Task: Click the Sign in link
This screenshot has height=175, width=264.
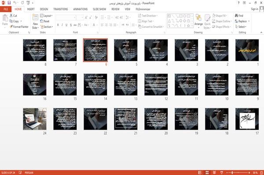Action: coord(254,9)
